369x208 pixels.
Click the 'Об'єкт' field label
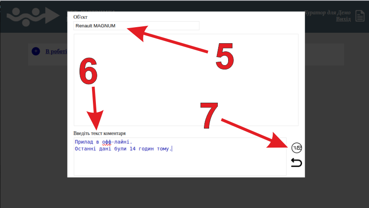80,17
